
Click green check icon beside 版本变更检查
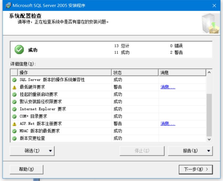click(14, 138)
